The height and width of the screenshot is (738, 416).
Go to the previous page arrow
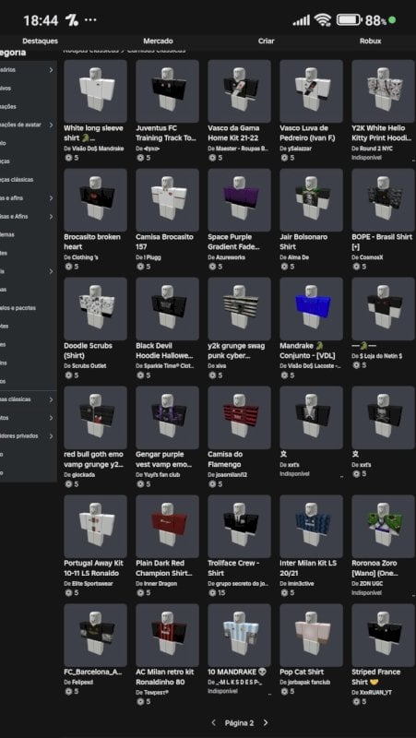213,722
